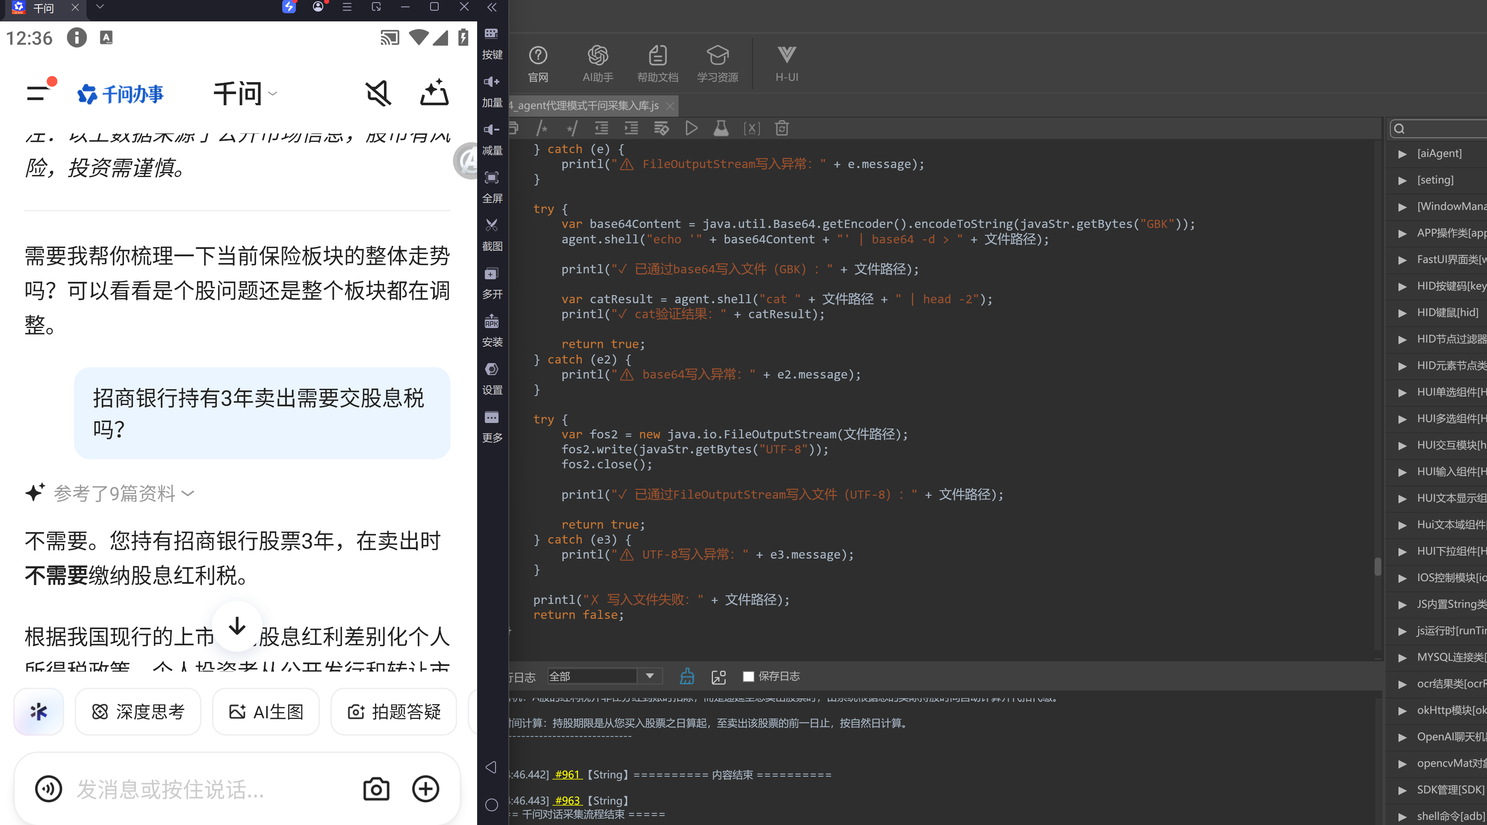Open the Qianwen hamburger menu
This screenshot has height=825, width=1487.
[x=39, y=92]
